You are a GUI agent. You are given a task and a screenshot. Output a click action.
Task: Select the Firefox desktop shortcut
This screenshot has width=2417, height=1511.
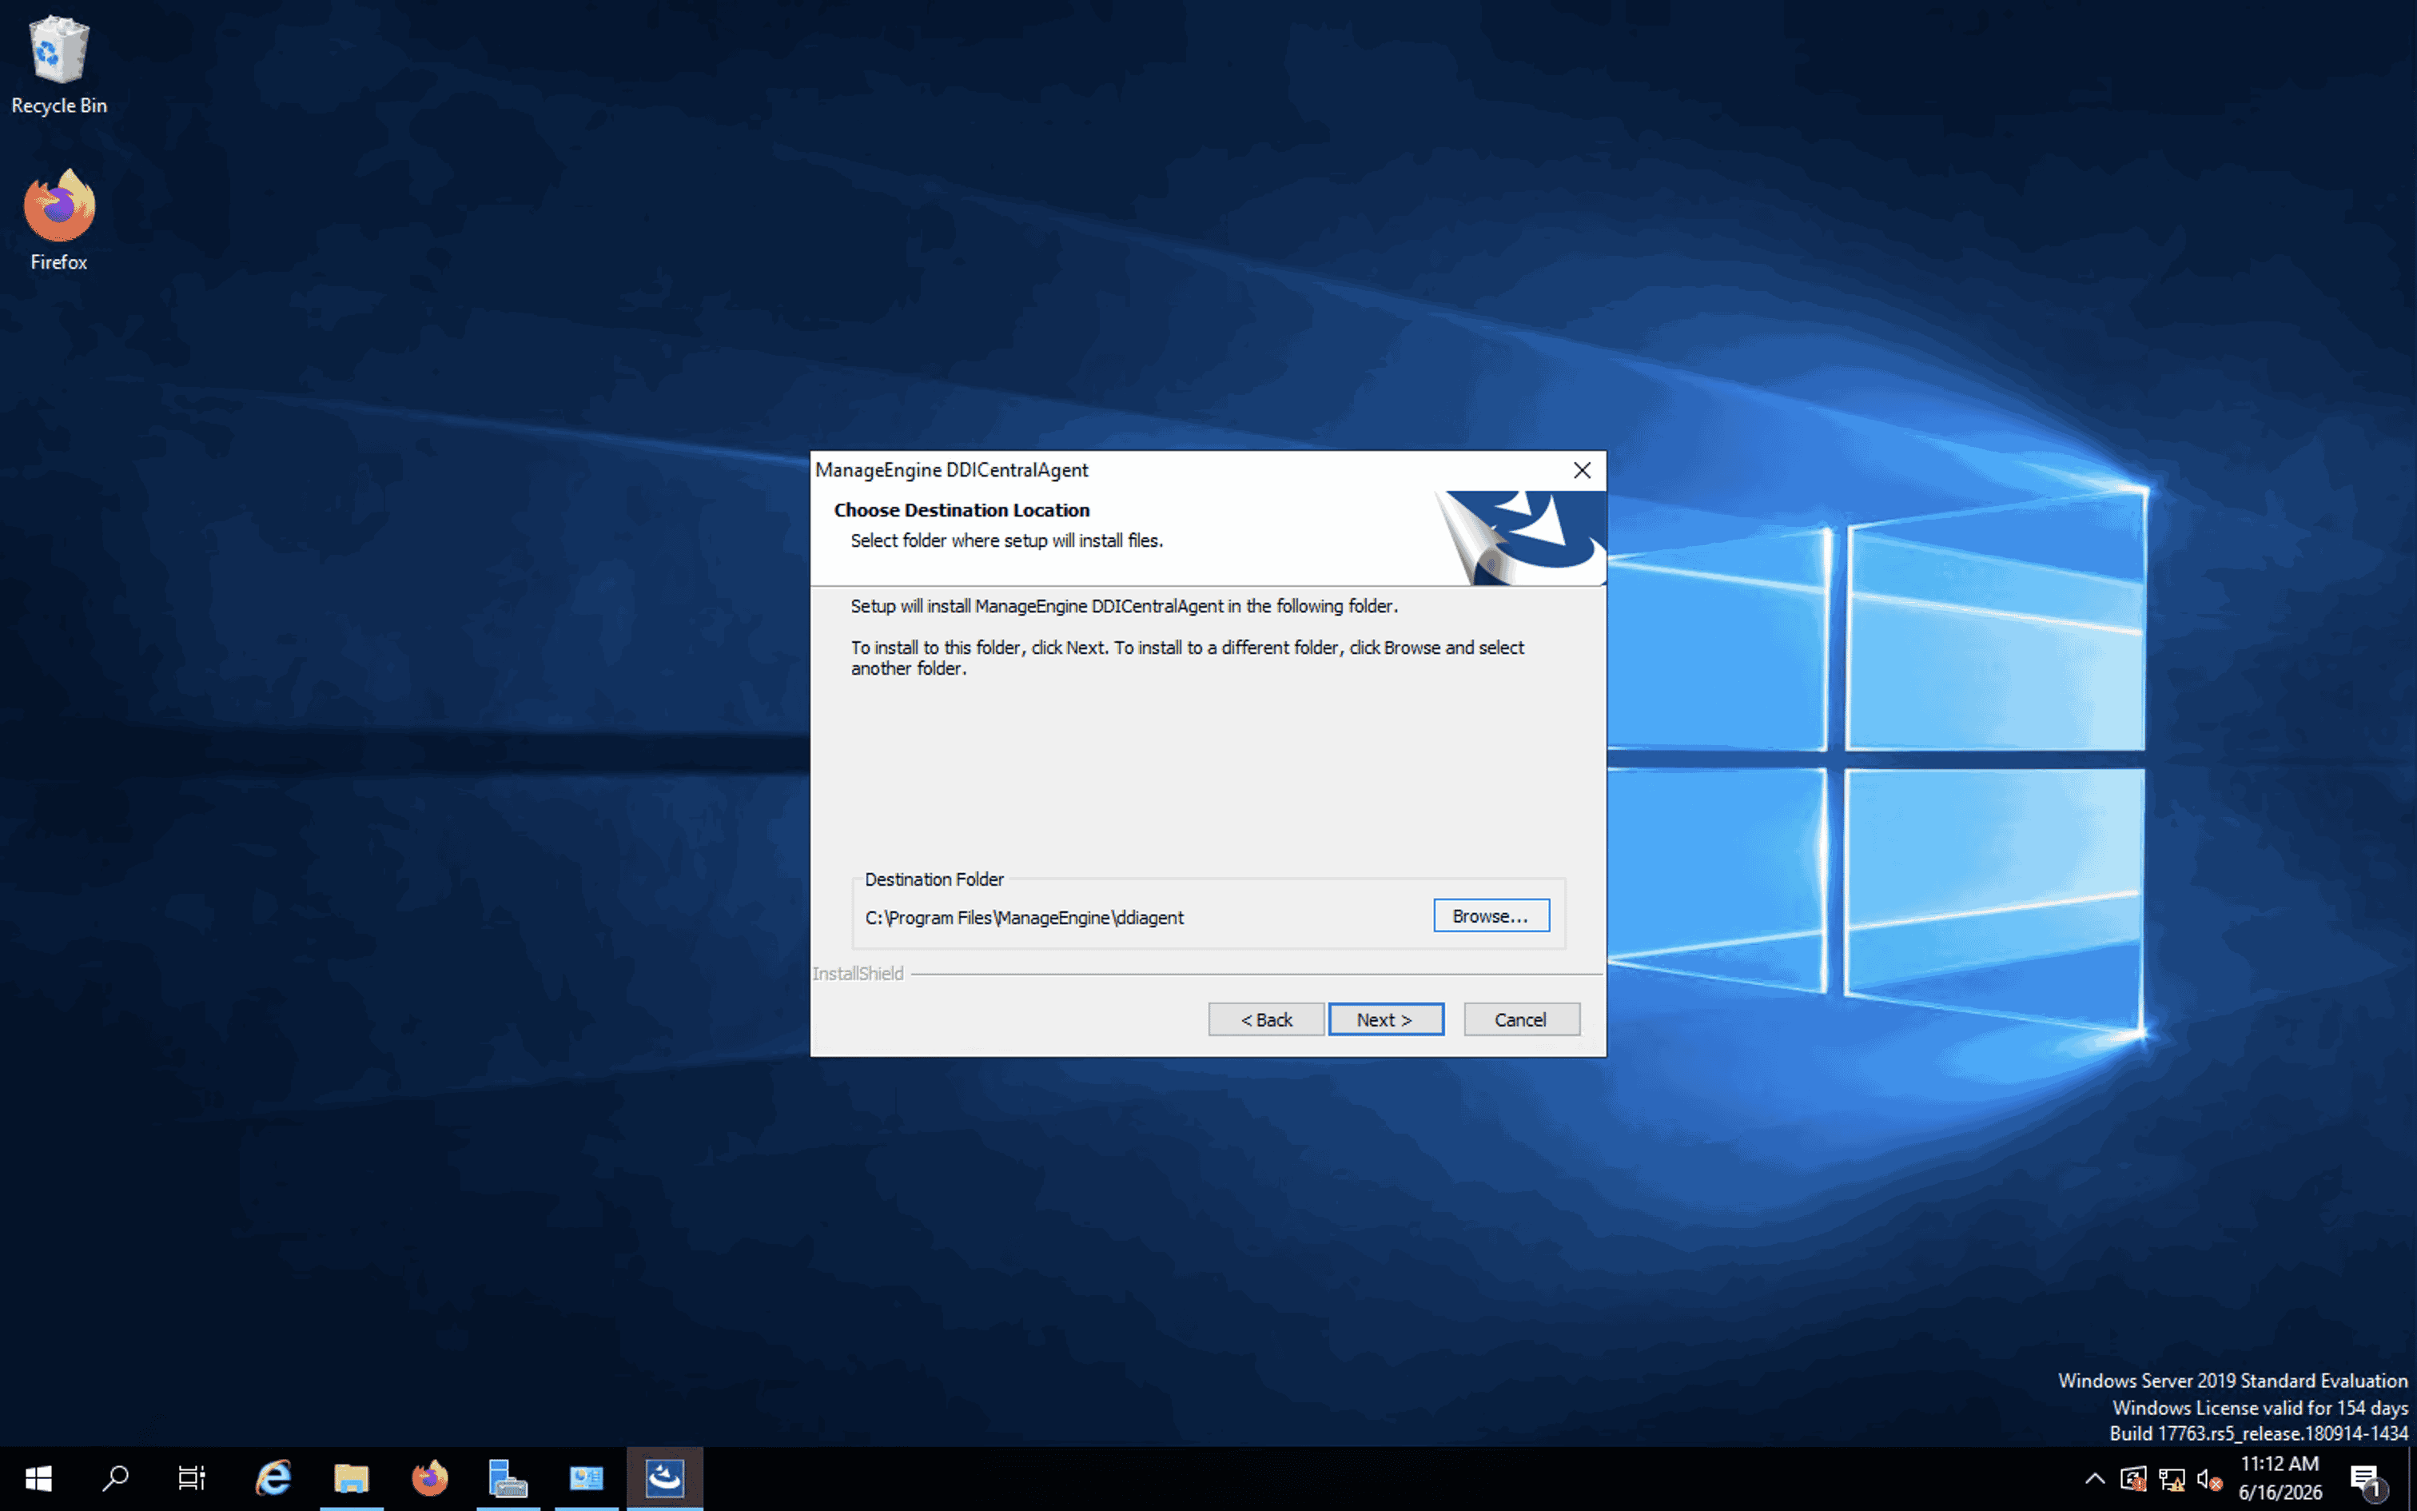point(59,220)
